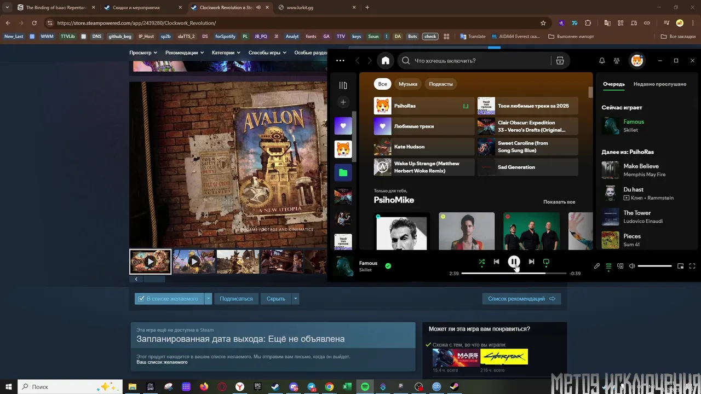Image resolution: width=701 pixels, height=394 pixels.
Task: Open the "Способы игры" dropdown in Steam nav
Action: 267,53
